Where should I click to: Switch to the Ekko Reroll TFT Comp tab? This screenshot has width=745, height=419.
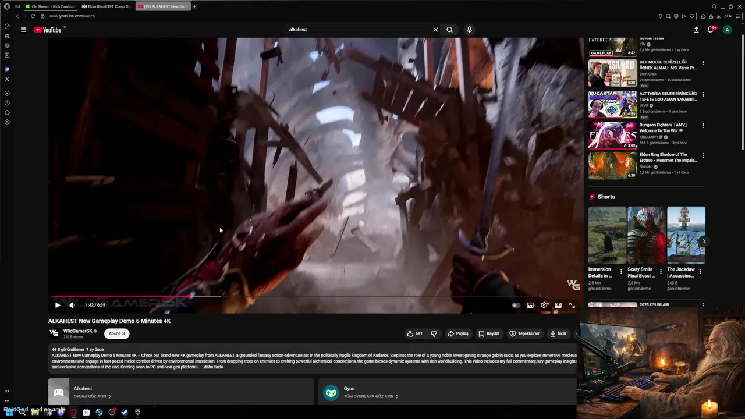107,6
